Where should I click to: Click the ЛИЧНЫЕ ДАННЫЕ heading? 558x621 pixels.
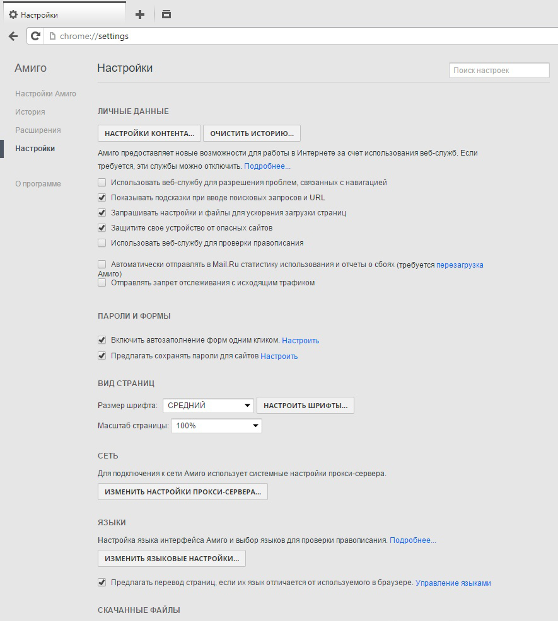tap(133, 111)
